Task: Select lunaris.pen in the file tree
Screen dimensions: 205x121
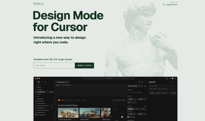Action: pos(44,92)
